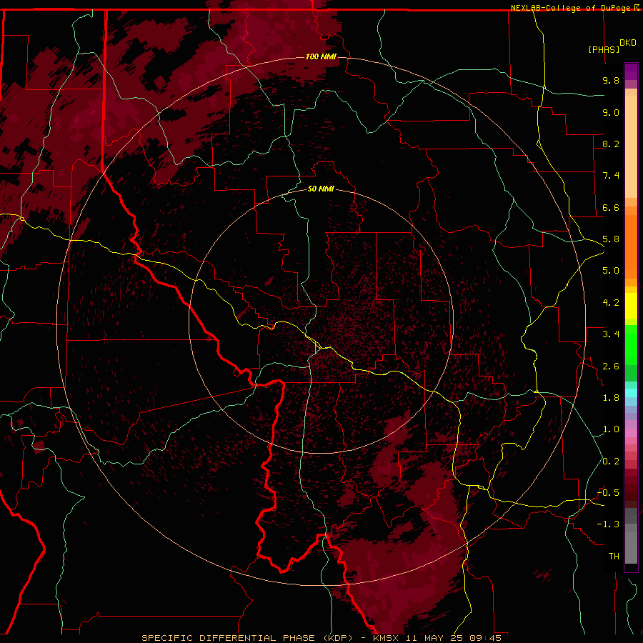Click the purple top segment of the color bar
This screenshot has width=643, height=643.
pos(631,71)
